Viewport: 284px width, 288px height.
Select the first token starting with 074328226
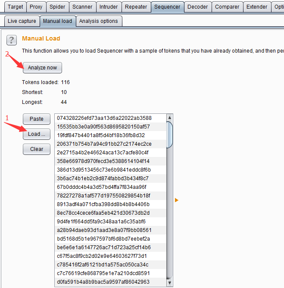point(104,118)
